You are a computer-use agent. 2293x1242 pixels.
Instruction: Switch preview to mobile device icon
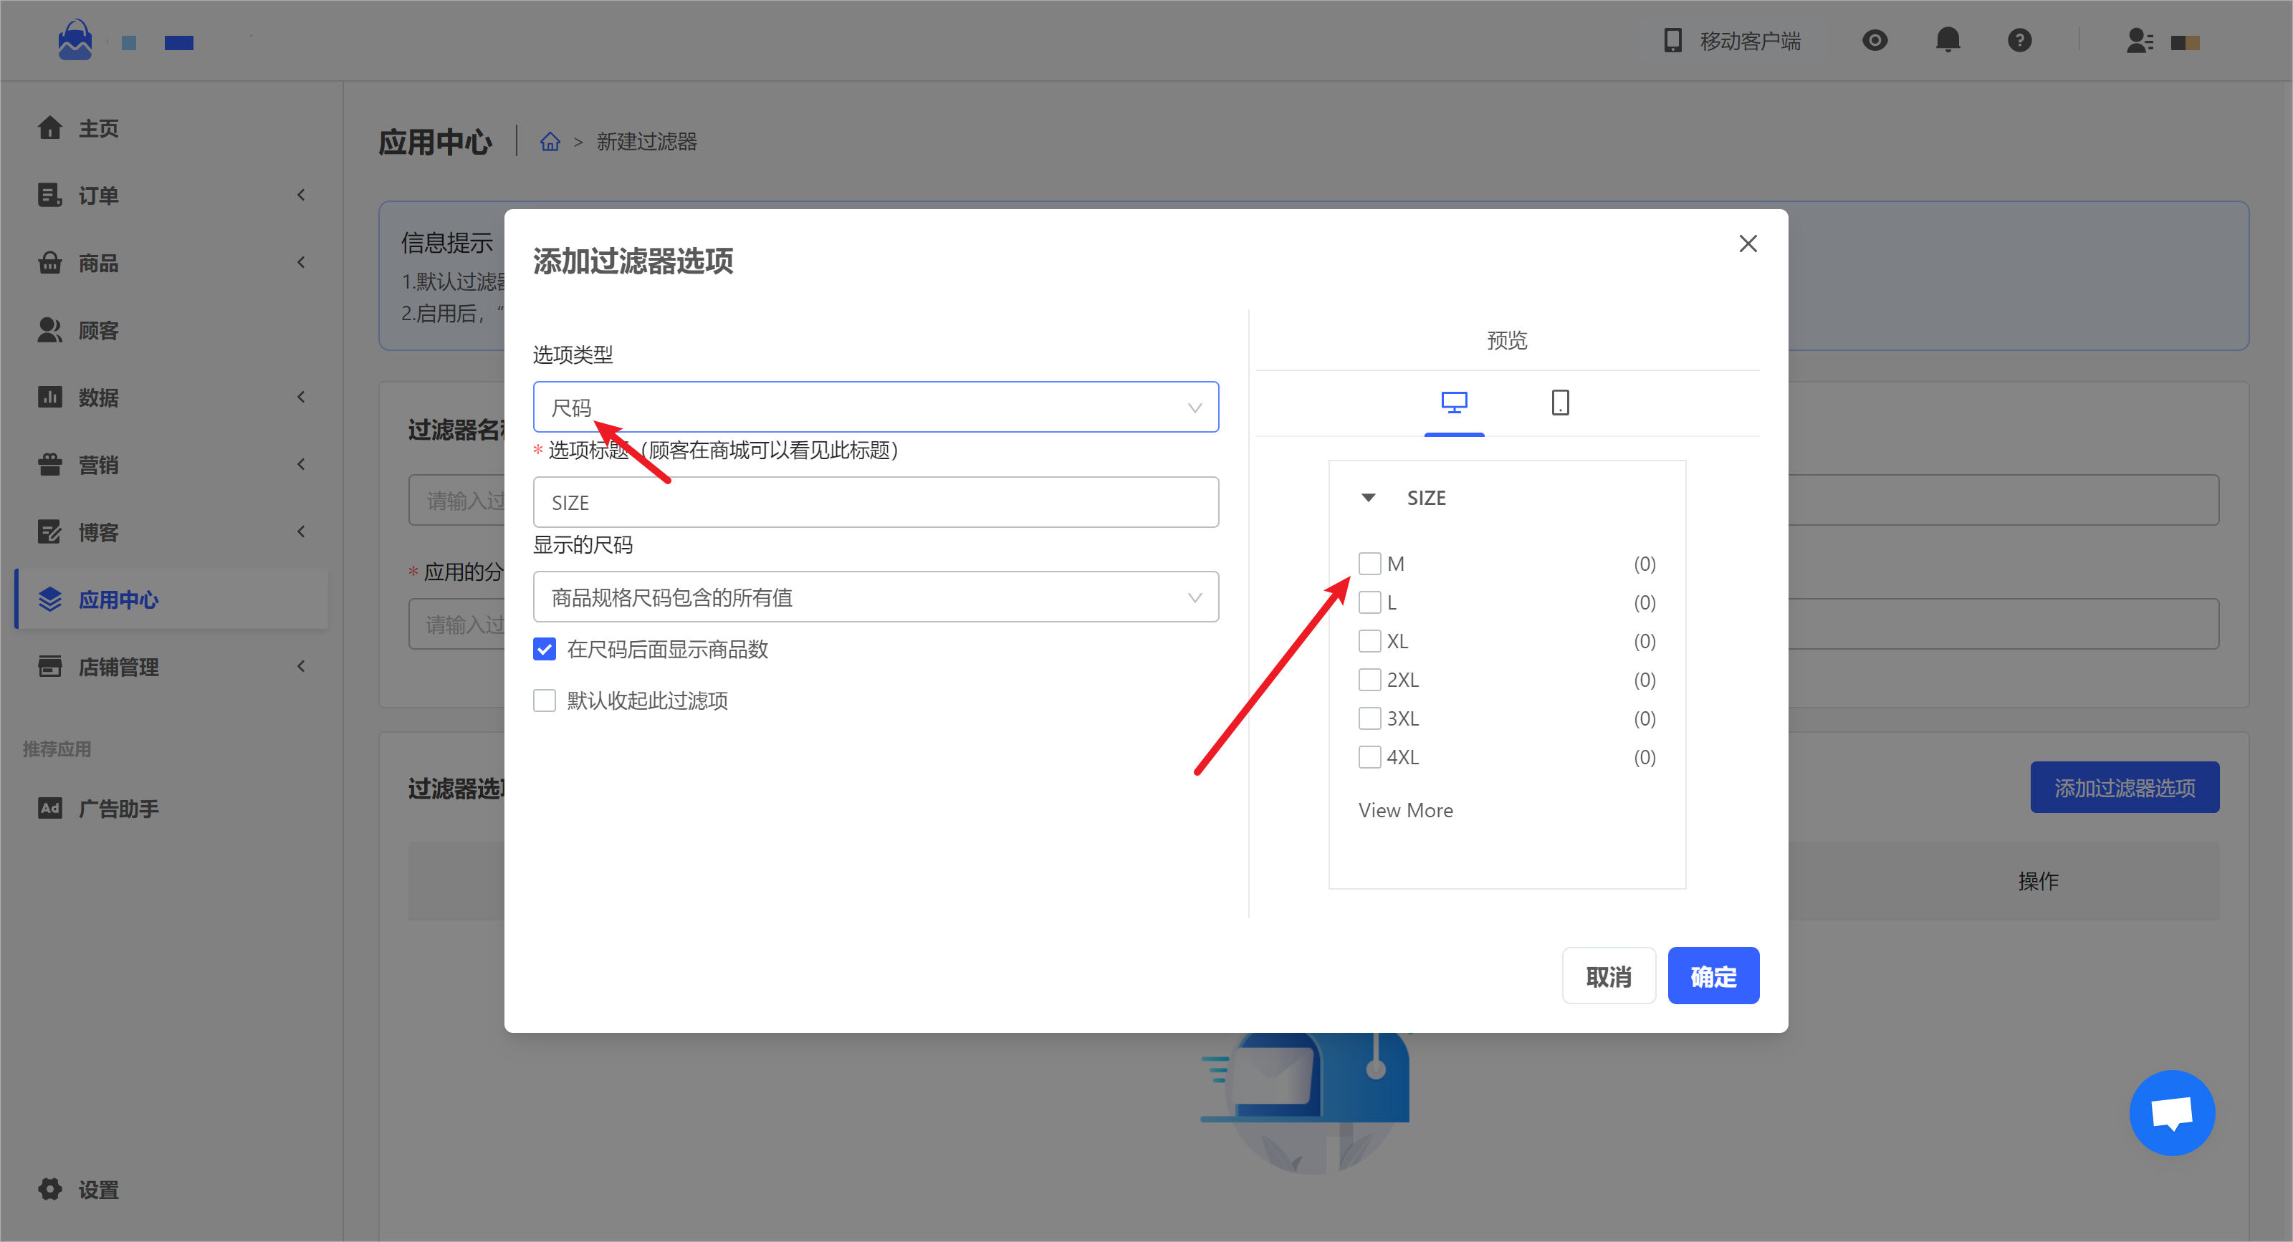1559,403
